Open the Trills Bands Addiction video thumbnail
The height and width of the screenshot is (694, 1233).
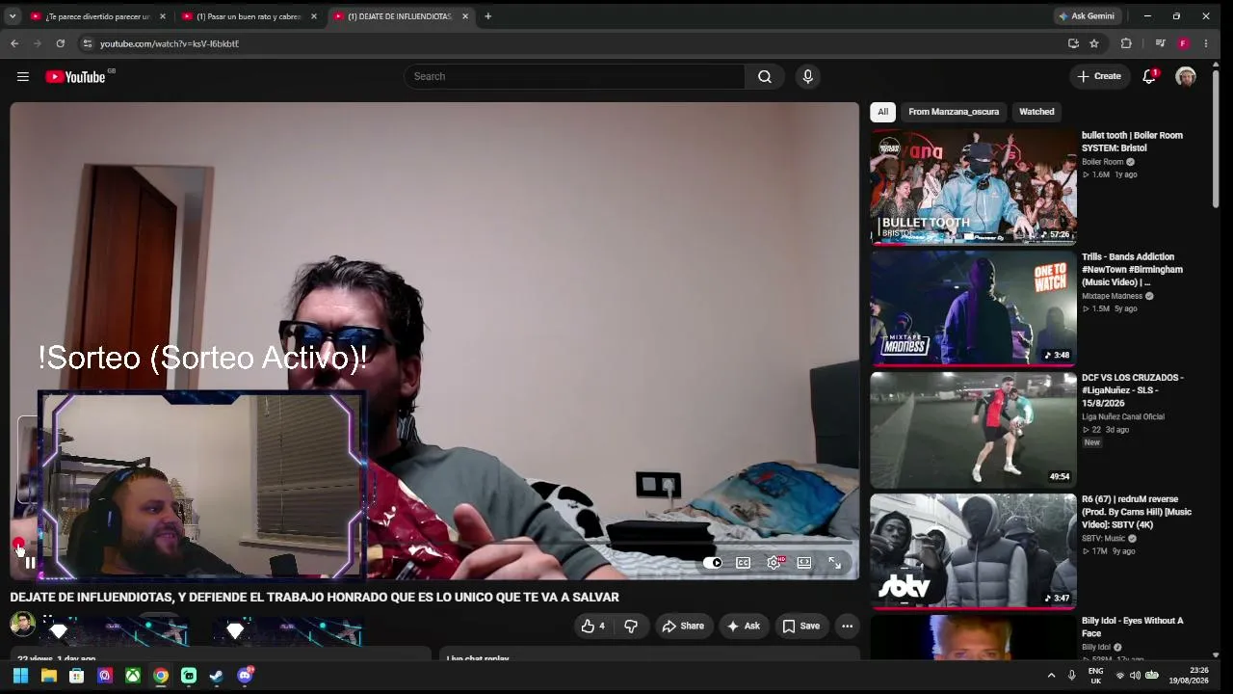click(973, 308)
